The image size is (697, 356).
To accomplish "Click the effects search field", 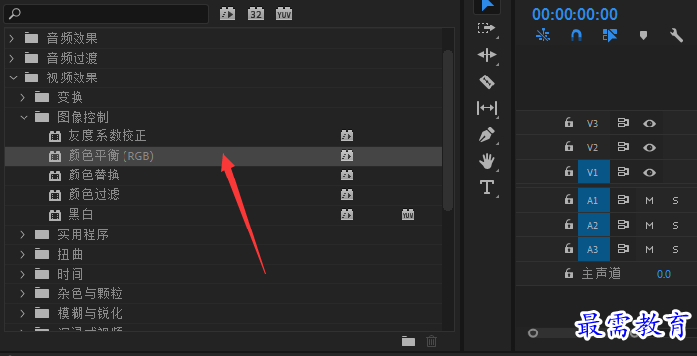I will (x=106, y=14).
